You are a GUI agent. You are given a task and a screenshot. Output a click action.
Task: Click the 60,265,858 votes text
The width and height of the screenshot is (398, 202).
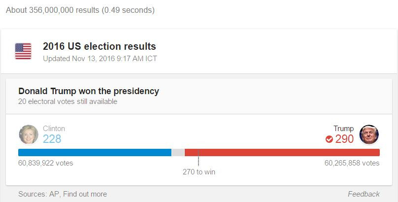(x=352, y=163)
